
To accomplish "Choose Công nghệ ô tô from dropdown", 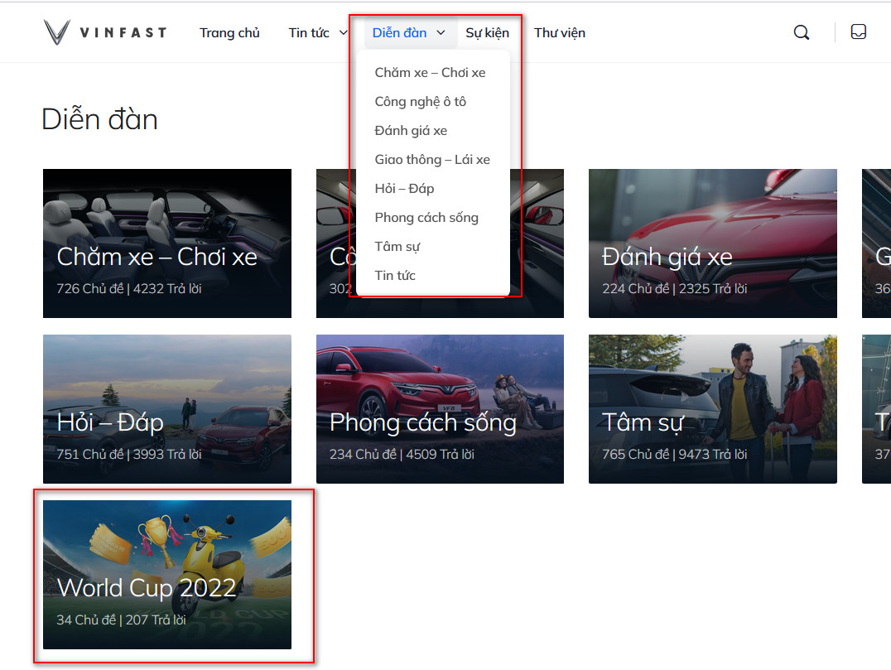I will (420, 102).
